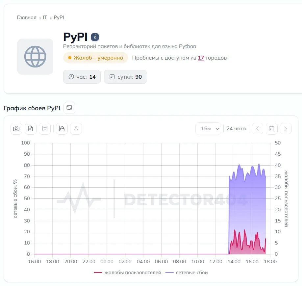Click the user complaints person icon
Screen dimensions: 302x286
76,129
